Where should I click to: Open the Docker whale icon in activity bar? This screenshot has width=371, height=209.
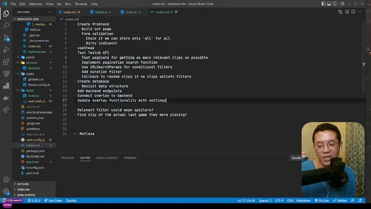coord(6,98)
